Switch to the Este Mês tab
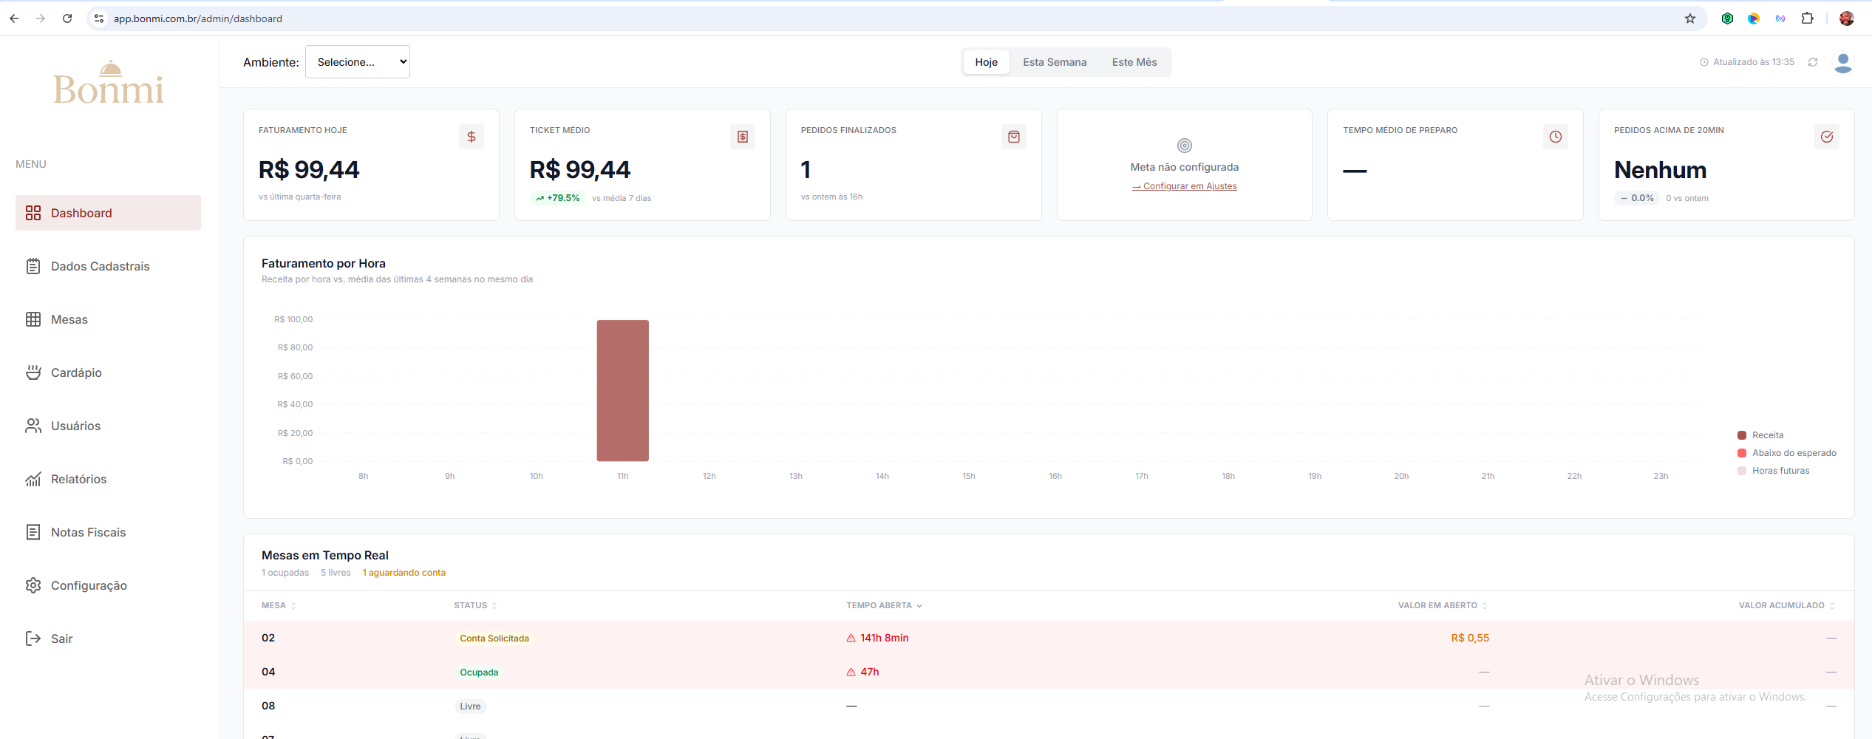The image size is (1872, 739). (x=1134, y=62)
